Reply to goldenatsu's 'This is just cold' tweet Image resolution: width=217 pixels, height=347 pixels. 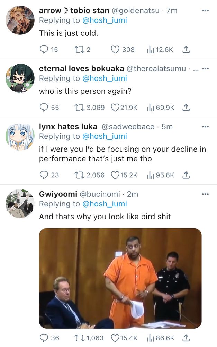click(44, 50)
